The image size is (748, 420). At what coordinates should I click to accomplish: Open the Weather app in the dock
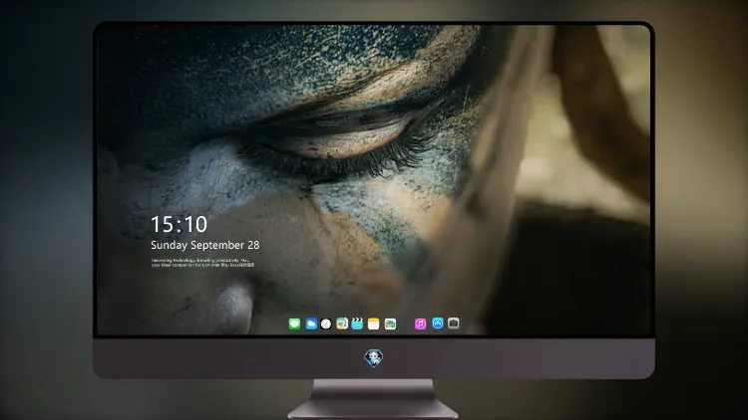[311, 323]
